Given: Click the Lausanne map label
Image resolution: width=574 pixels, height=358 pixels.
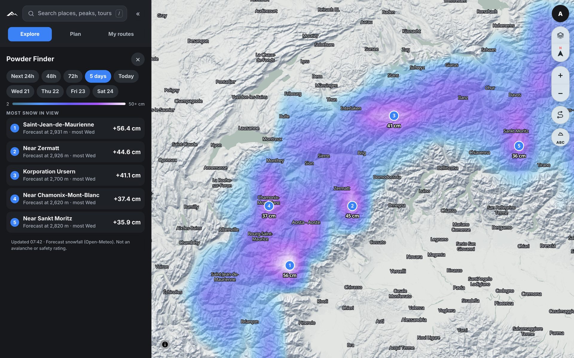Looking at the screenshot, I should tap(249, 128).
